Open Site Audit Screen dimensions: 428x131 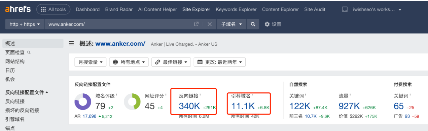pos(315,9)
